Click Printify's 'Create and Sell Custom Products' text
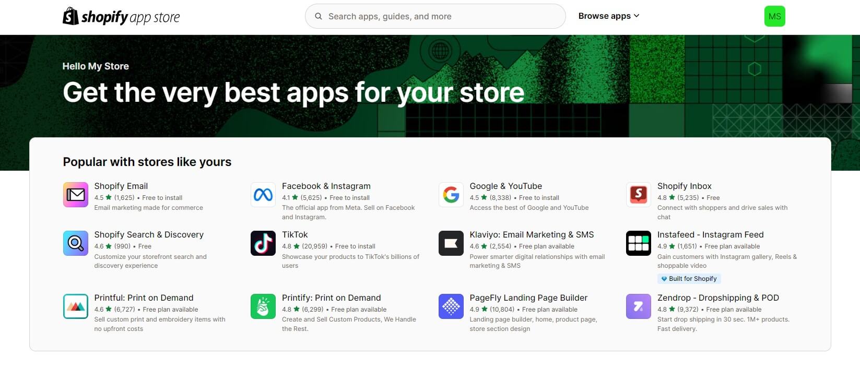This screenshot has width=860, height=368. tap(349, 324)
